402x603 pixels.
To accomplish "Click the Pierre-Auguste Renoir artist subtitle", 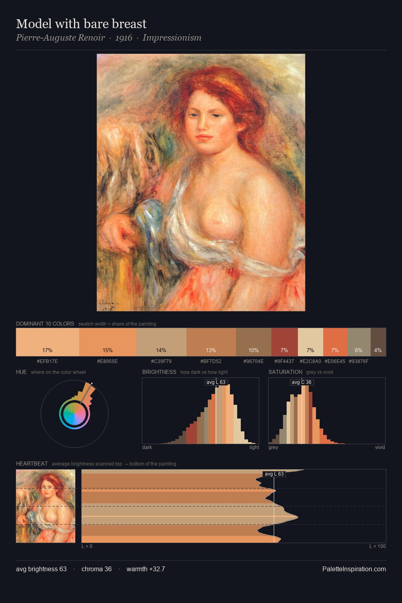I will (x=60, y=38).
